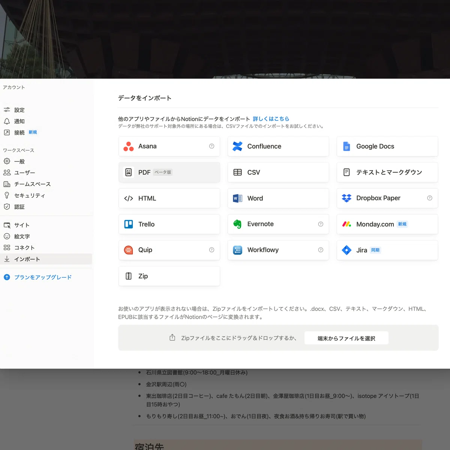450x450 pixels.
Task: Click the Quip logo icon
Action: 129,250
